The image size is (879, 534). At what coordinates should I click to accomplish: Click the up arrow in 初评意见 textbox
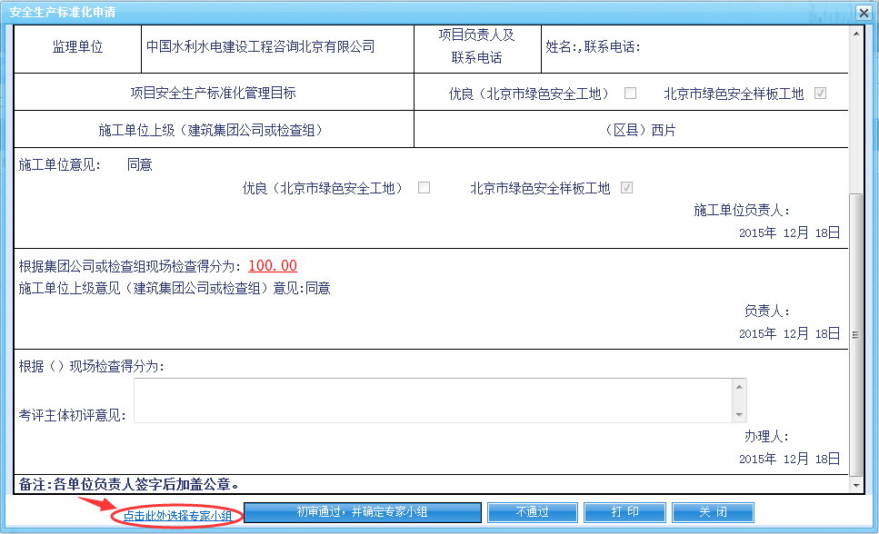(x=739, y=386)
